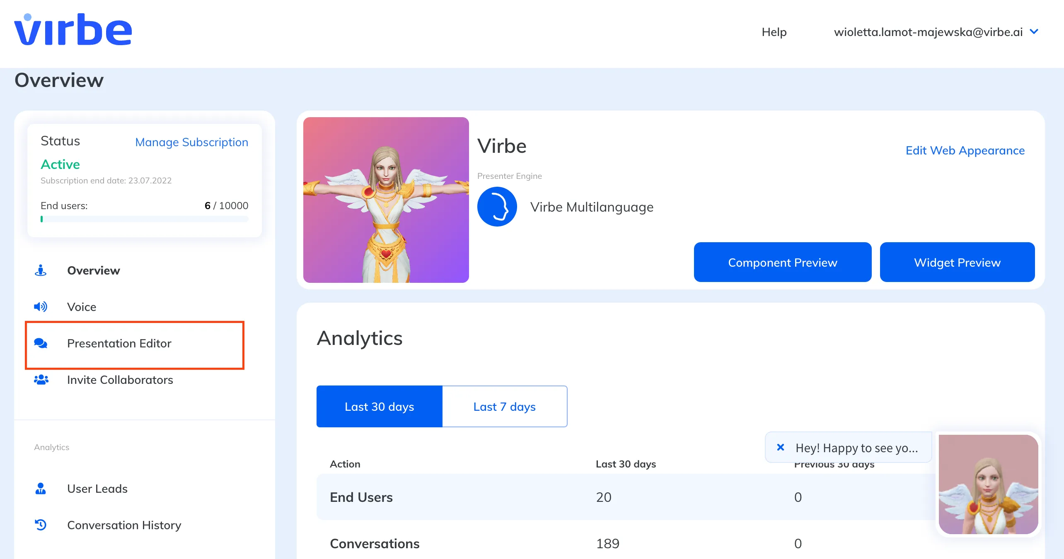1064x559 pixels.
Task: Click 'End Users' row label in analytics table
Action: (361, 497)
